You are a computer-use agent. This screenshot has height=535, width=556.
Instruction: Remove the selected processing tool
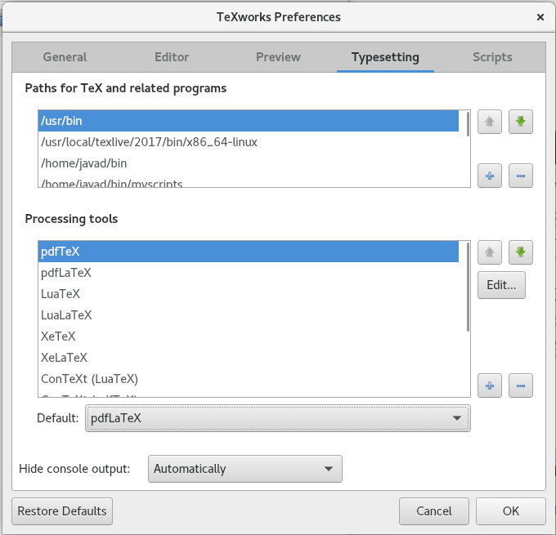pos(521,386)
